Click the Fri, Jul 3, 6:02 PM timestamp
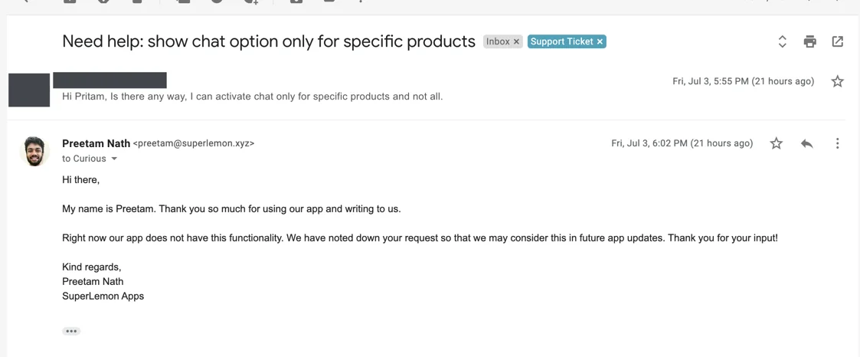This screenshot has height=357, width=860. point(682,143)
